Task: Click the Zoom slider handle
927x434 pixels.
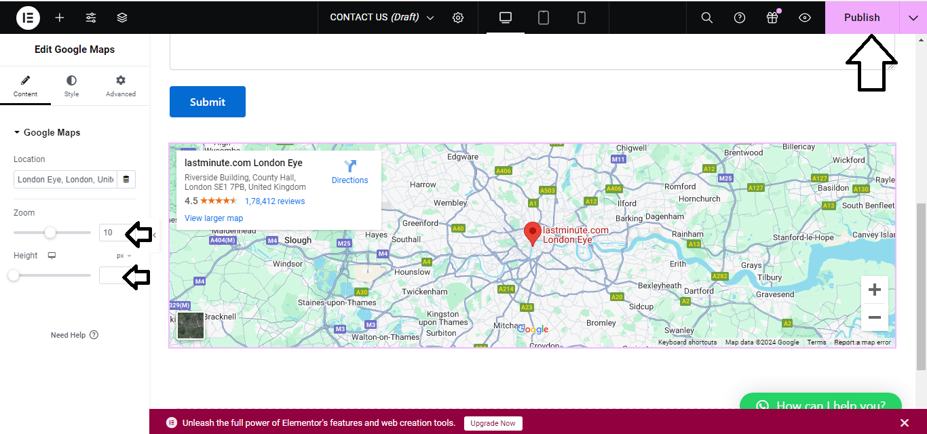Action: point(50,233)
